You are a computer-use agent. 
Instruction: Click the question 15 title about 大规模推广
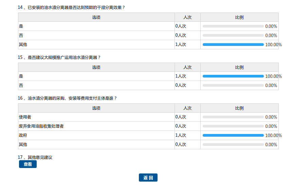pos(59,57)
